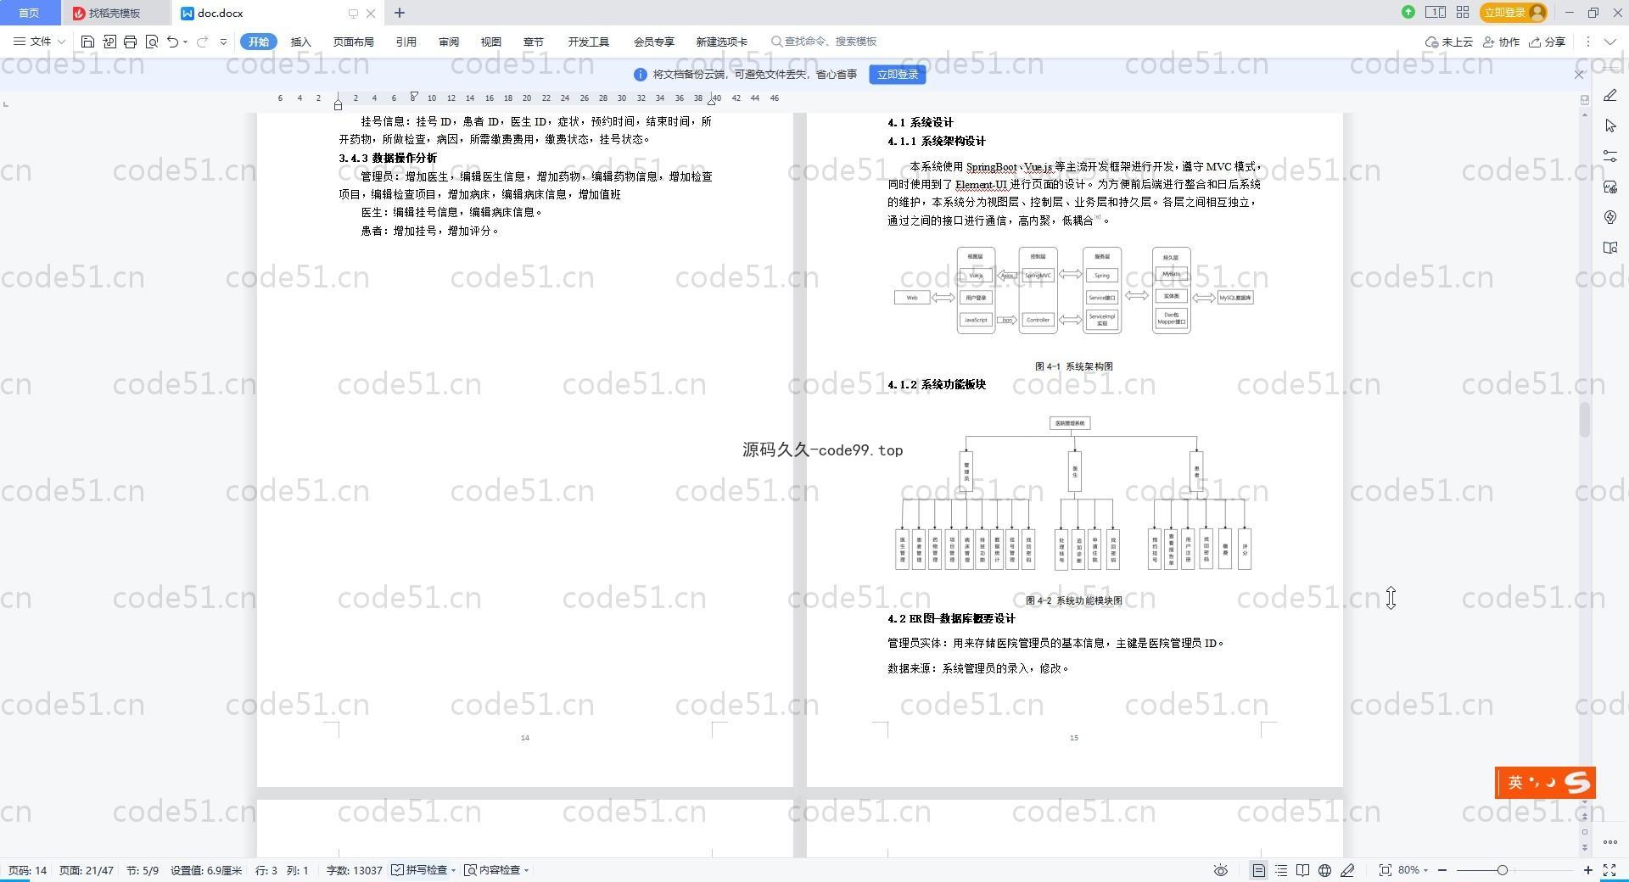Screen dimensions: 1629x882
Task: Switch to Web layout view icon
Action: 1324,870
